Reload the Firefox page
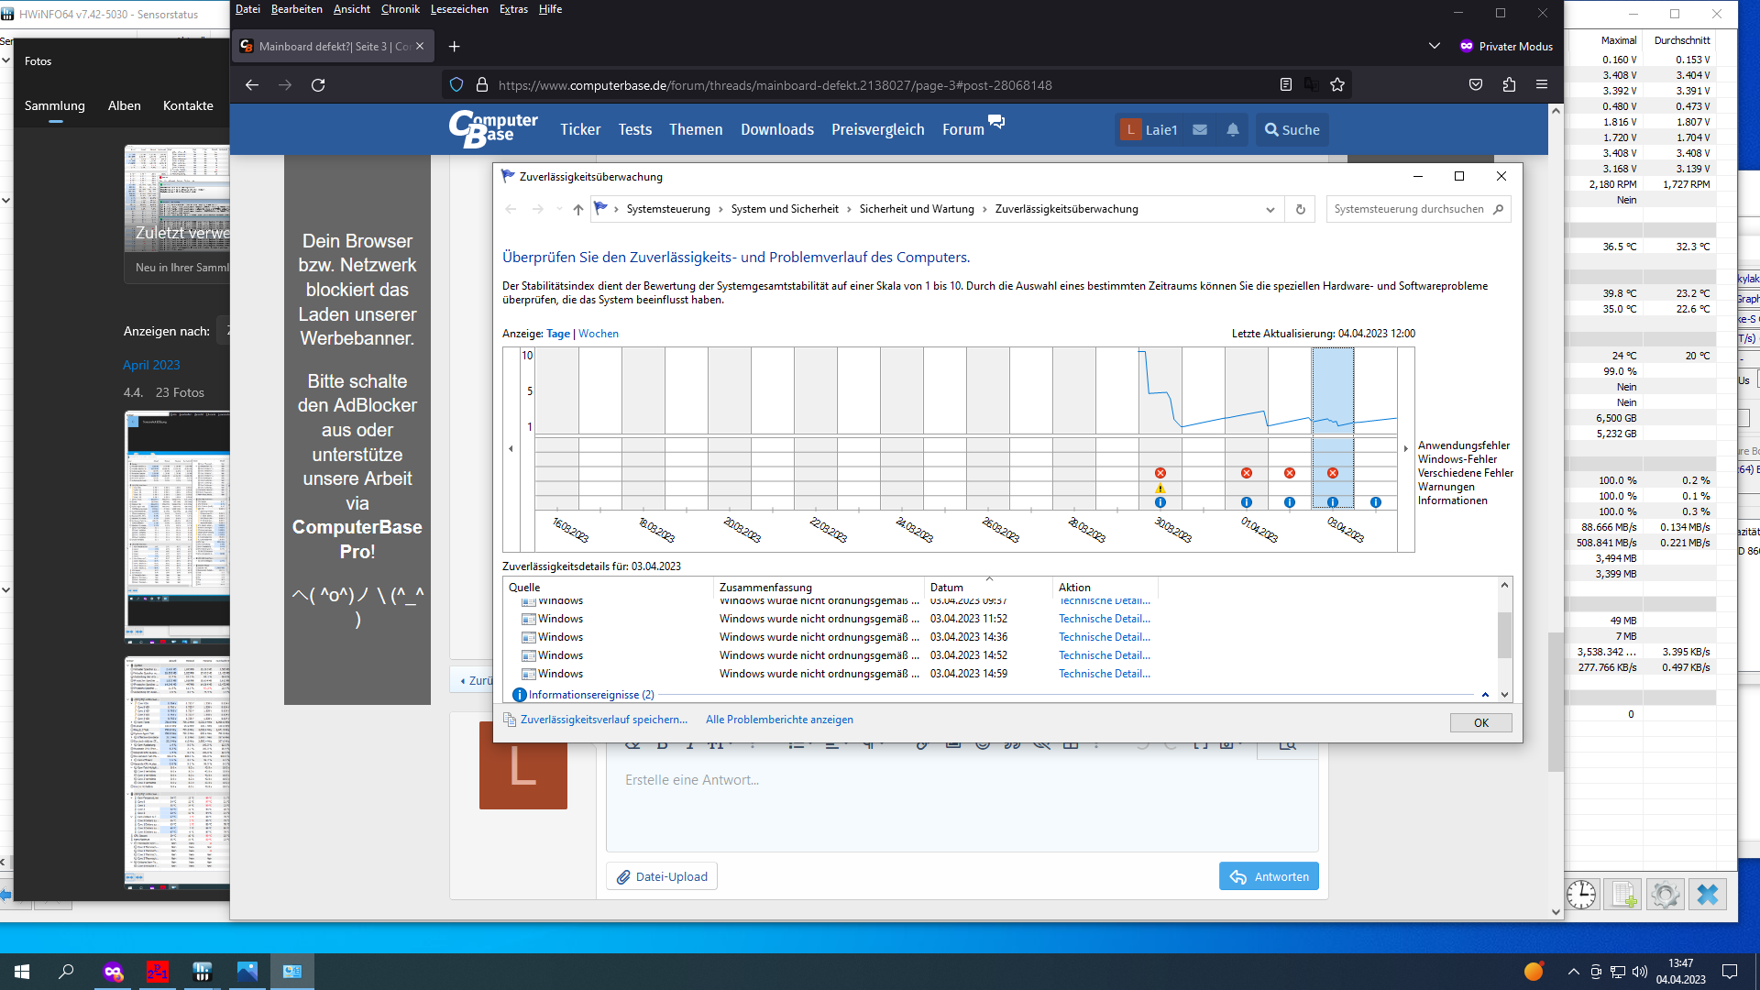 [x=318, y=85]
